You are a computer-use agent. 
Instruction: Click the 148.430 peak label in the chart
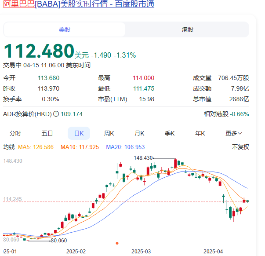(143, 158)
